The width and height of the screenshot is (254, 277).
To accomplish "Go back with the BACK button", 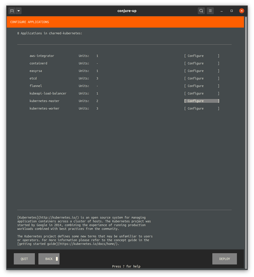I will point(49,259).
